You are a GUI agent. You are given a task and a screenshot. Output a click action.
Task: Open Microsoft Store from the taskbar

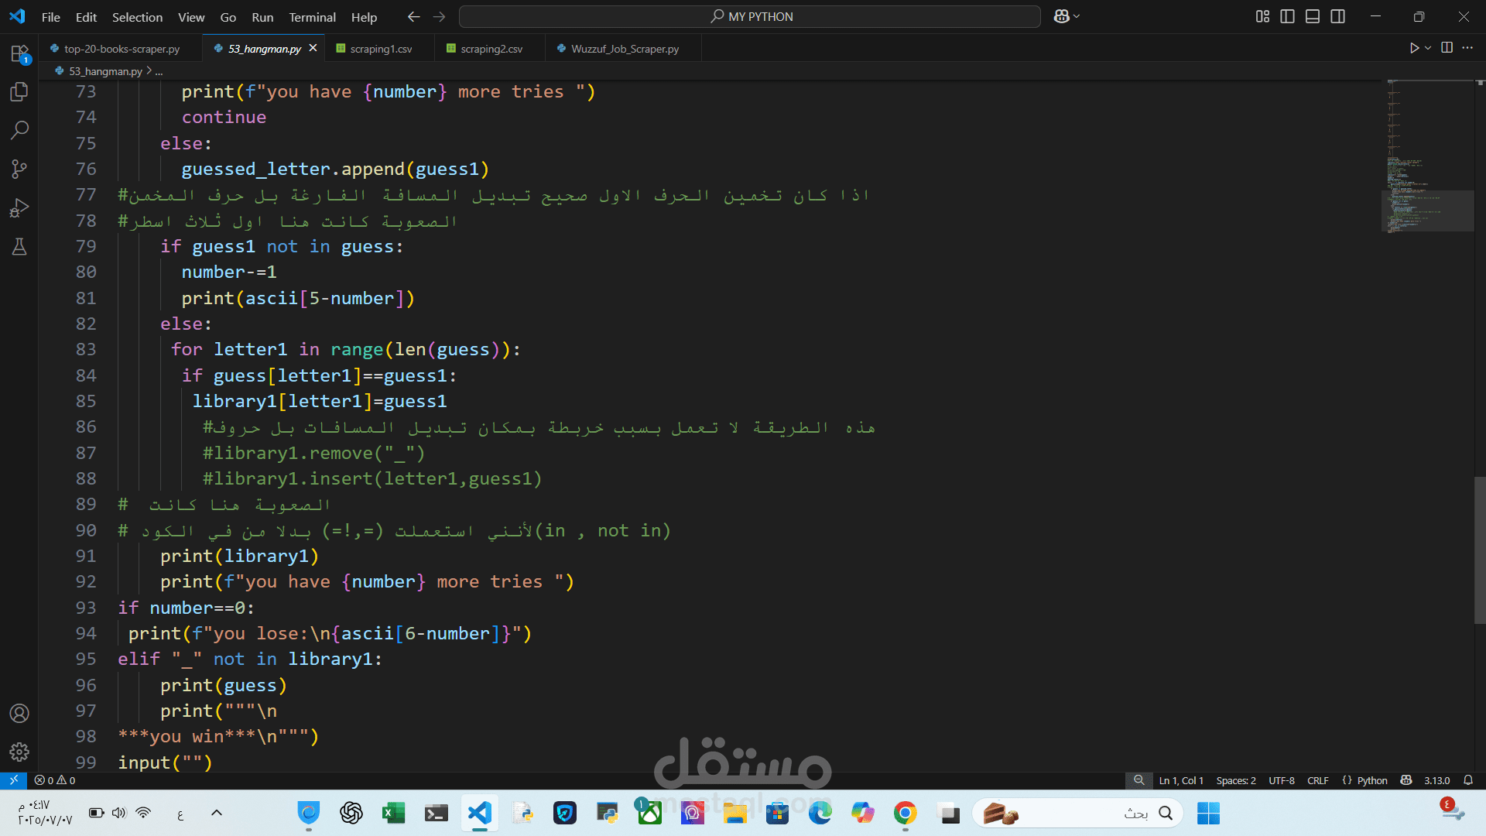pyautogui.click(x=777, y=813)
